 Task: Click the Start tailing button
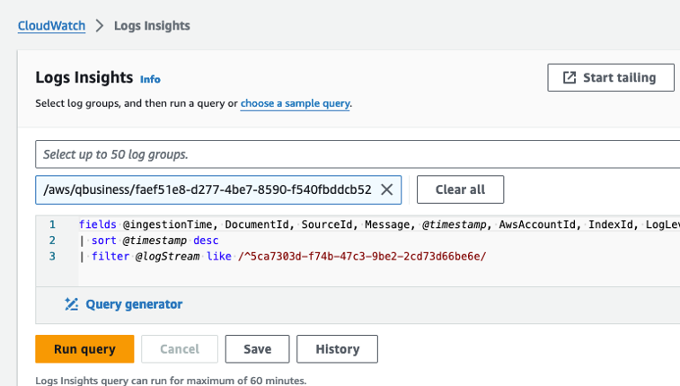[611, 77]
